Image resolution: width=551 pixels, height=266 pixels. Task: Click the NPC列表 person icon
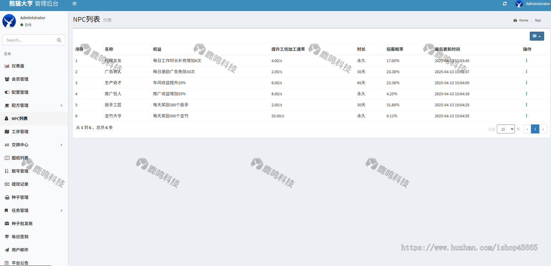click(x=6, y=119)
